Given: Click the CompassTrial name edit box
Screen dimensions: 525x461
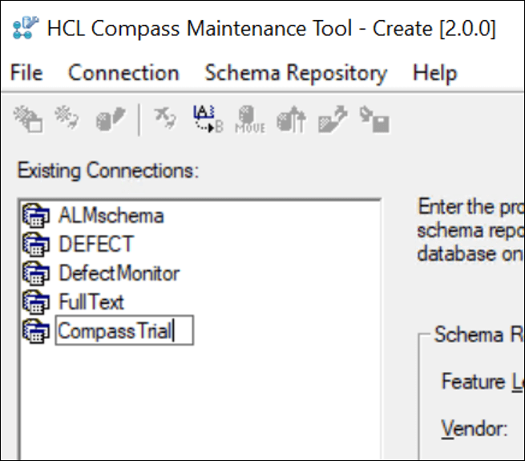Looking at the screenshot, I should tap(124, 330).
